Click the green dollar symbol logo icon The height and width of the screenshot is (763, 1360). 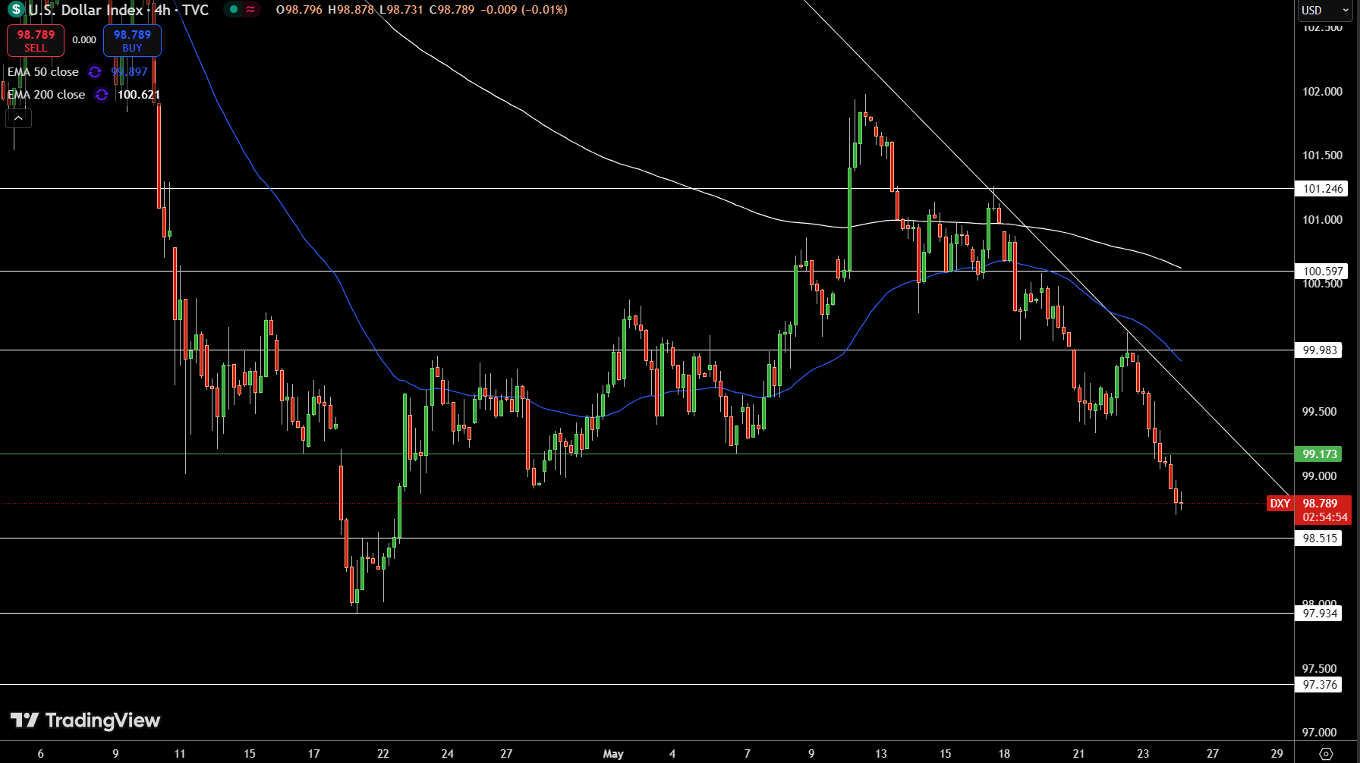16,10
